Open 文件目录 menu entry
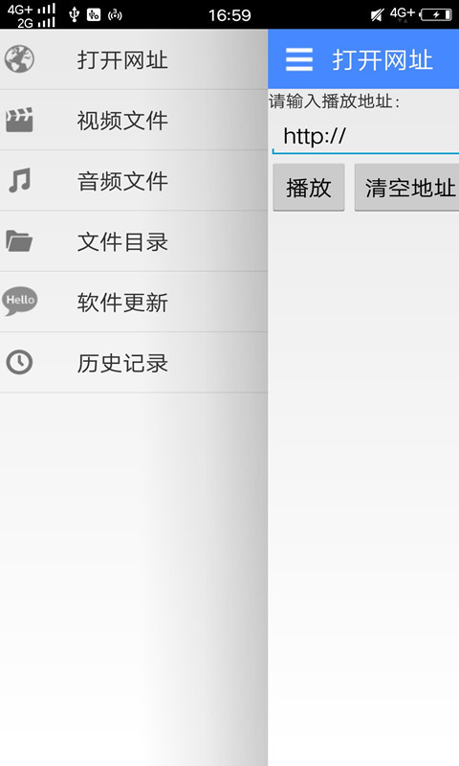The image size is (459, 766). (134, 241)
